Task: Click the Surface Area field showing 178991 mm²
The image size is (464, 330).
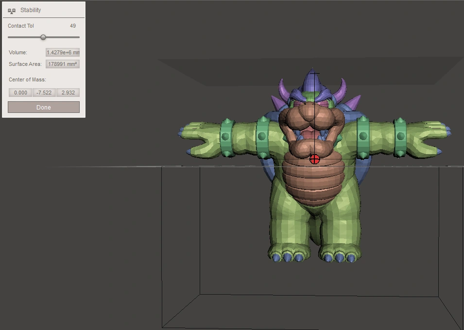Action: pos(62,63)
